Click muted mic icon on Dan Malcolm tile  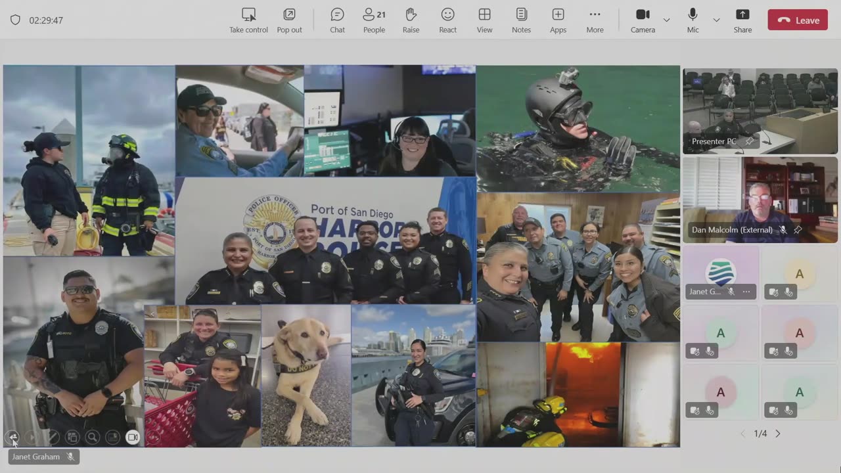point(783,230)
